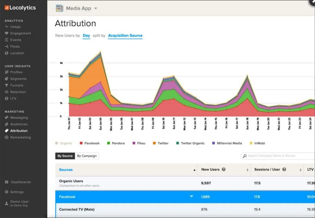Sort by New Users column arrows
315x218 pixels.
pyautogui.click(x=248, y=170)
